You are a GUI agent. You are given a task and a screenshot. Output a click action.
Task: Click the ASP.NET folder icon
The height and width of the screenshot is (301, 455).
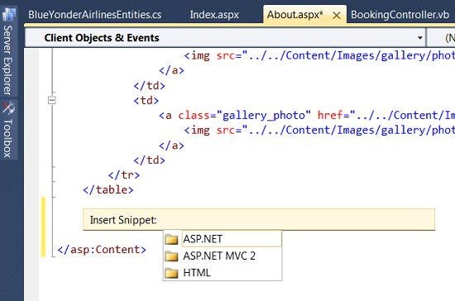[171, 239]
